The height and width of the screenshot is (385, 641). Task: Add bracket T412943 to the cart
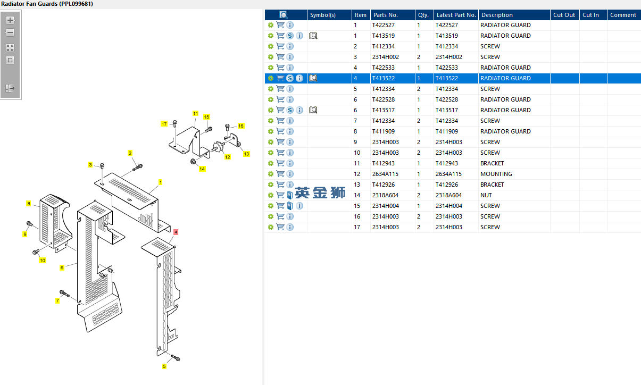[280, 163]
